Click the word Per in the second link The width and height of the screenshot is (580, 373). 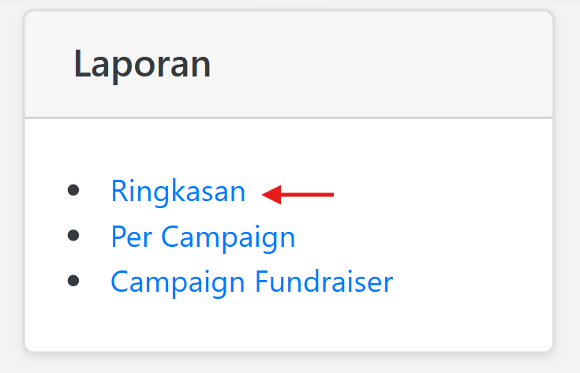coord(129,237)
